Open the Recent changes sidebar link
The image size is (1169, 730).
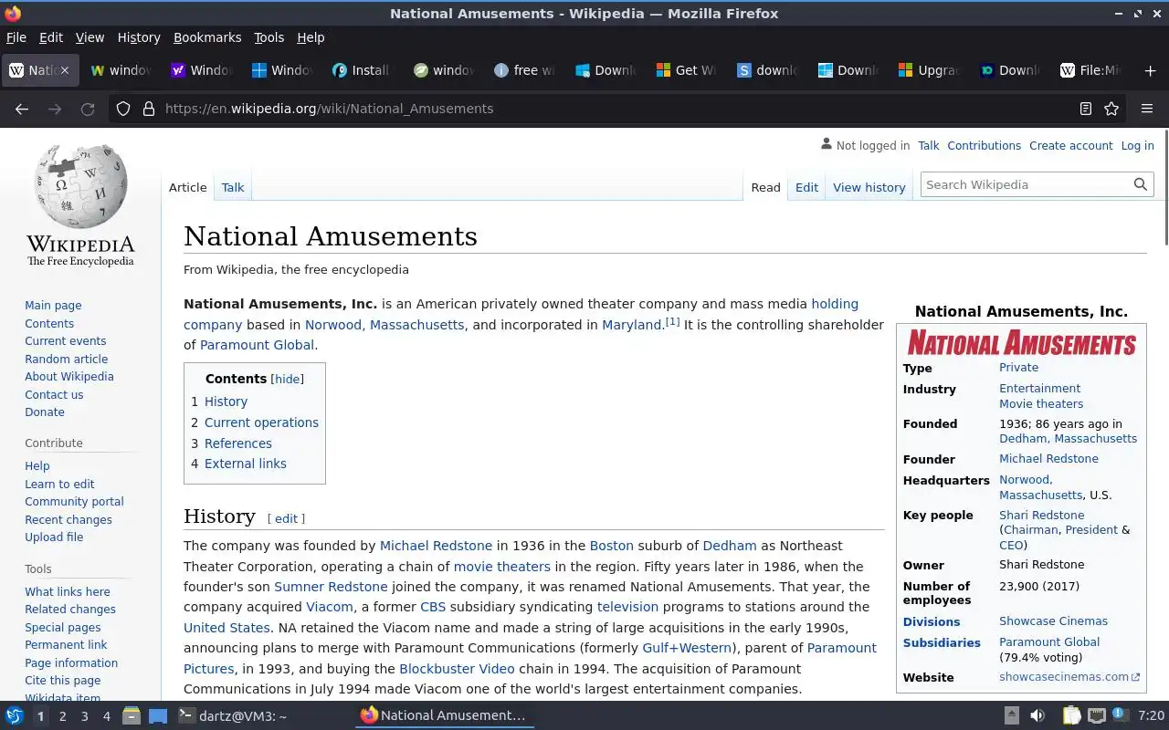68,519
